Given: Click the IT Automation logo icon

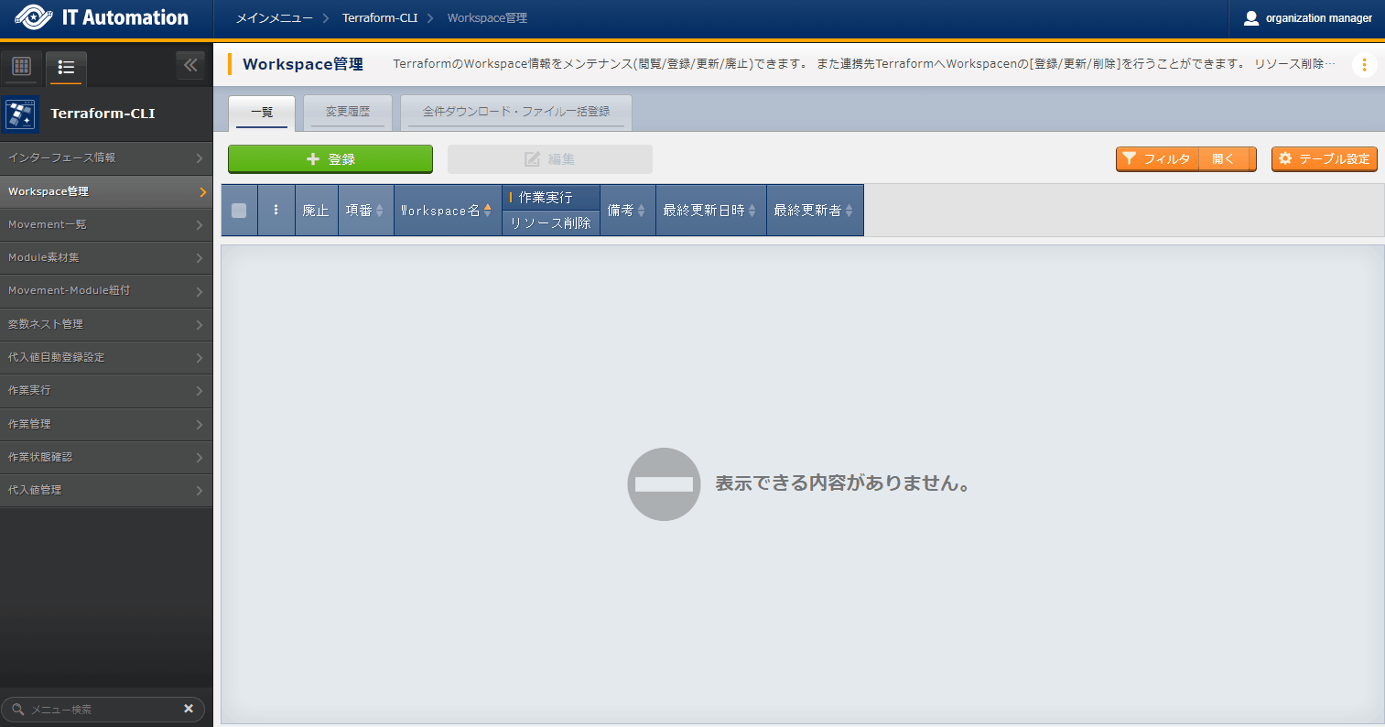Looking at the screenshot, I should (34, 18).
